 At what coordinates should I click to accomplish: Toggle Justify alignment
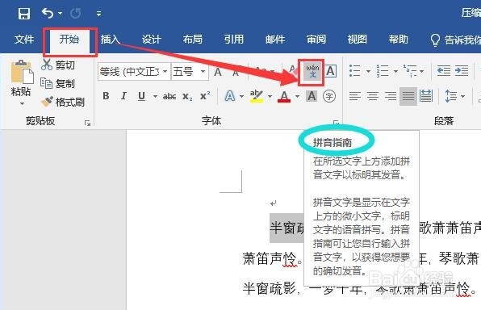[x=408, y=96]
